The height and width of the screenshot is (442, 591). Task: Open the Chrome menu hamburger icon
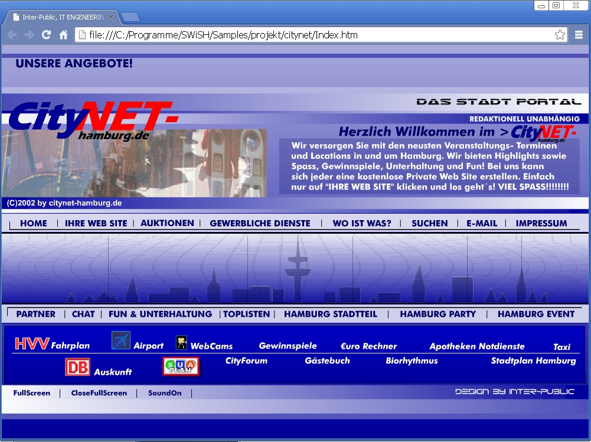[x=579, y=35]
